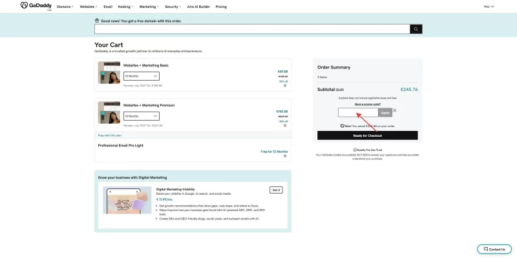Open the Email menu item
This screenshot has width=517, height=258.
(108, 6)
